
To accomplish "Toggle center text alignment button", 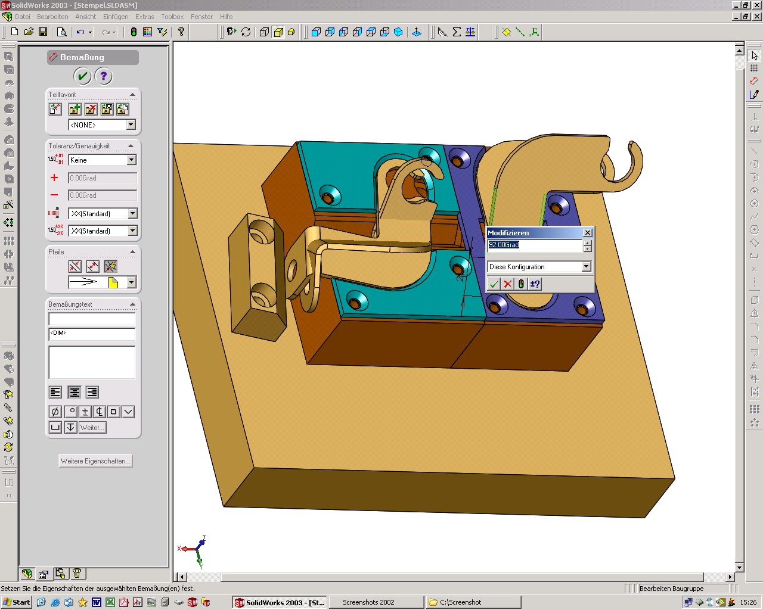I will tap(74, 392).
